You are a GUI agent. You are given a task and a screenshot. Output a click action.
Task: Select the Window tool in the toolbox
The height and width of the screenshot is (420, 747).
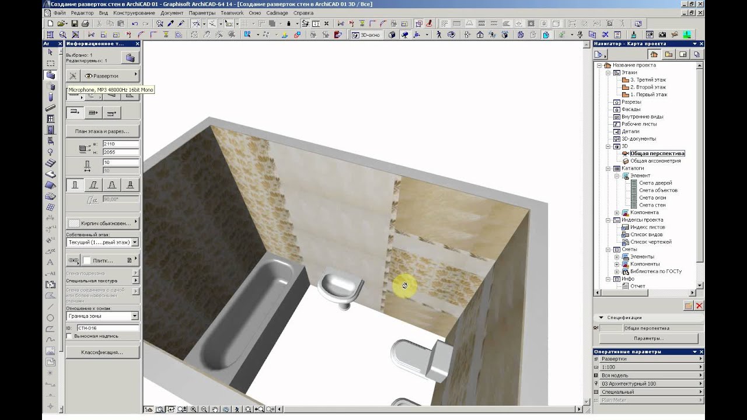coord(50,119)
